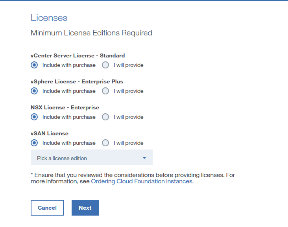Choose 'I will provide' for vSAN License

click(x=105, y=143)
